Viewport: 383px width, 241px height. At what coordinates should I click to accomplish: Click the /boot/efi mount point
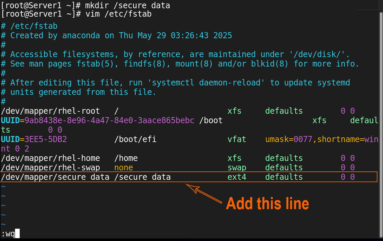coord(135,139)
